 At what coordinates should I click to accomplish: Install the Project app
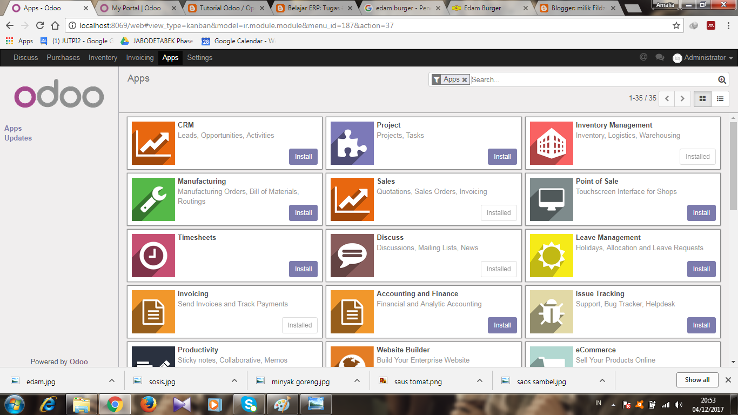(502, 157)
